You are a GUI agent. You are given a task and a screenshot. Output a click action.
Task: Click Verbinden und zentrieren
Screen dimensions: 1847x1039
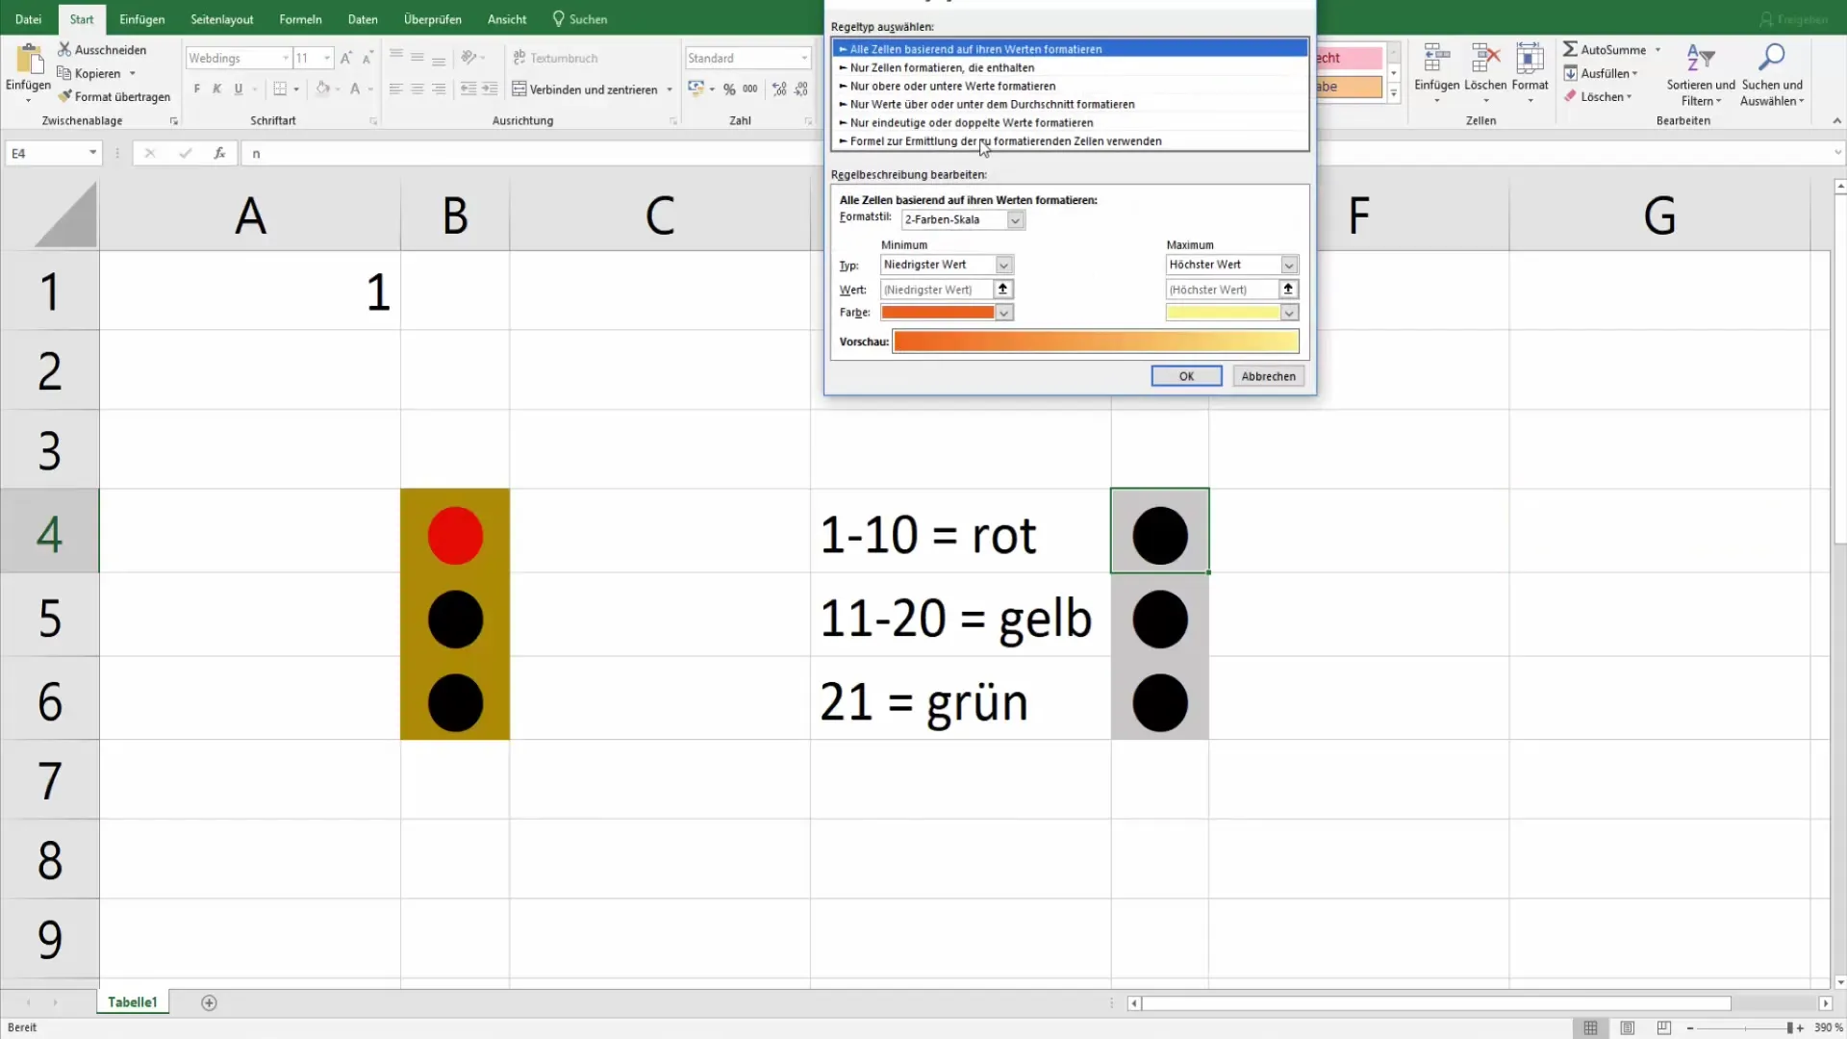point(585,89)
